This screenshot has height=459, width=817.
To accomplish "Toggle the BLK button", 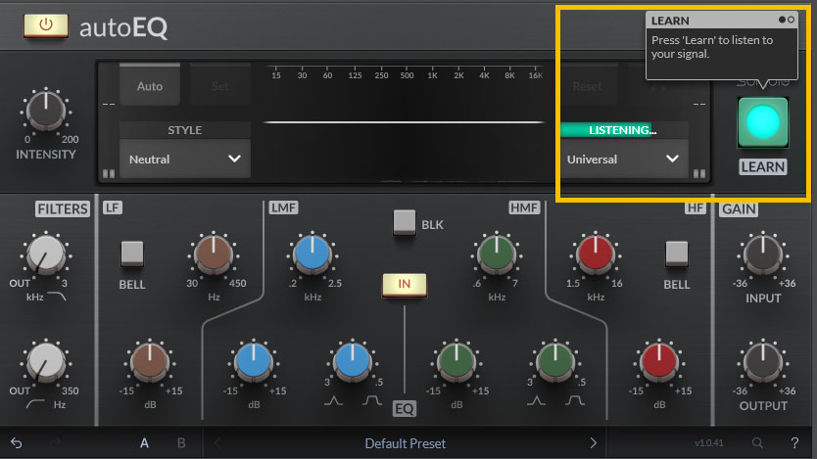I will point(405,223).
